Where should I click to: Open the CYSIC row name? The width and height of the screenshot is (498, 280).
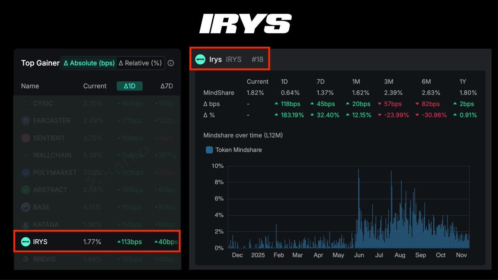(43, 103)
